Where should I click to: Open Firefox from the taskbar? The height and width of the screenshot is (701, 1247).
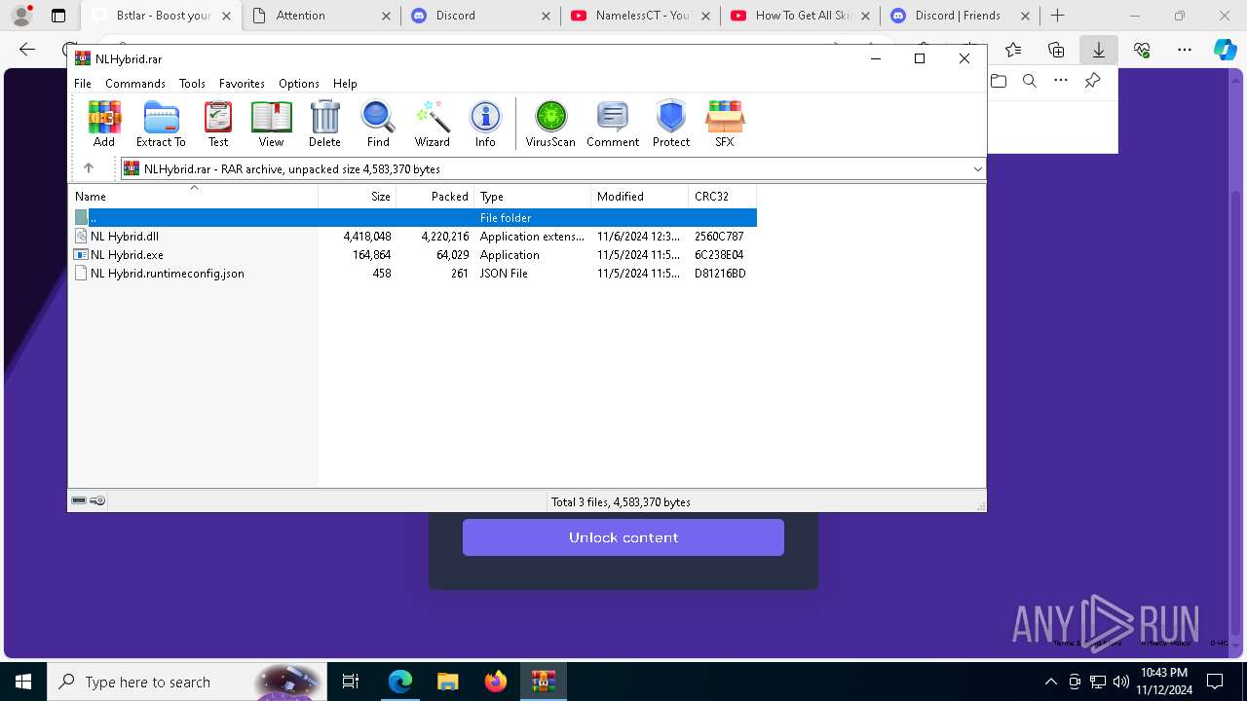click(x=495, y=682)
